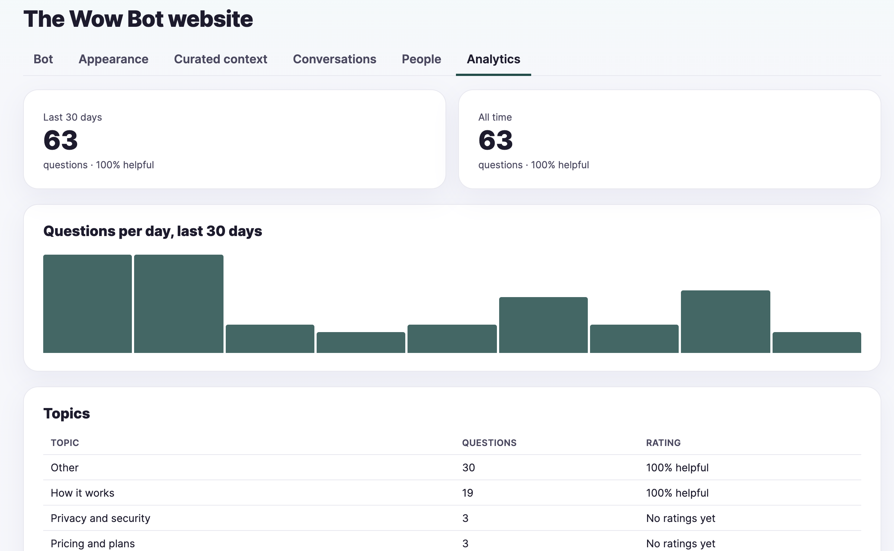Open the Curated context tab
The image size is (894, 551).
[x=221, y=59]
